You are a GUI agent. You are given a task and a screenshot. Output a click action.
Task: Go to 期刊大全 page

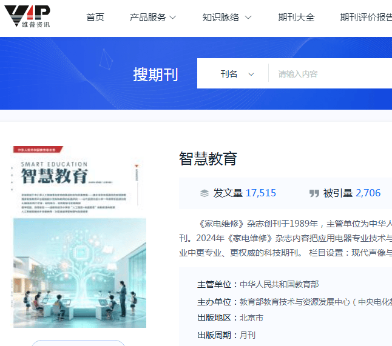[x=296, y=18]
